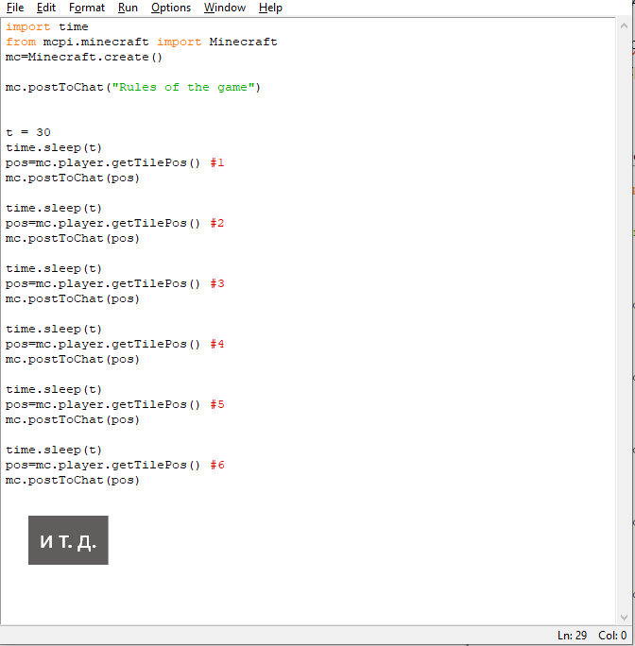The height and width of the screenshot is (646, 635).
Task: Open the Run menu
Action: point(128,8)
